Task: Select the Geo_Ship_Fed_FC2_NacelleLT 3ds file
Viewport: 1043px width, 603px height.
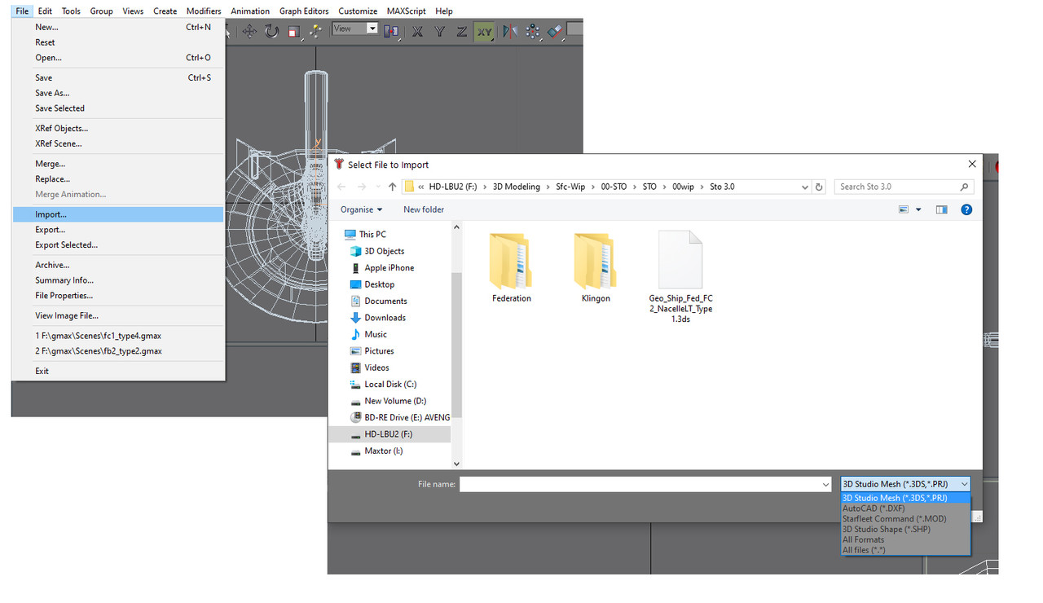Action: click(680, 277)
